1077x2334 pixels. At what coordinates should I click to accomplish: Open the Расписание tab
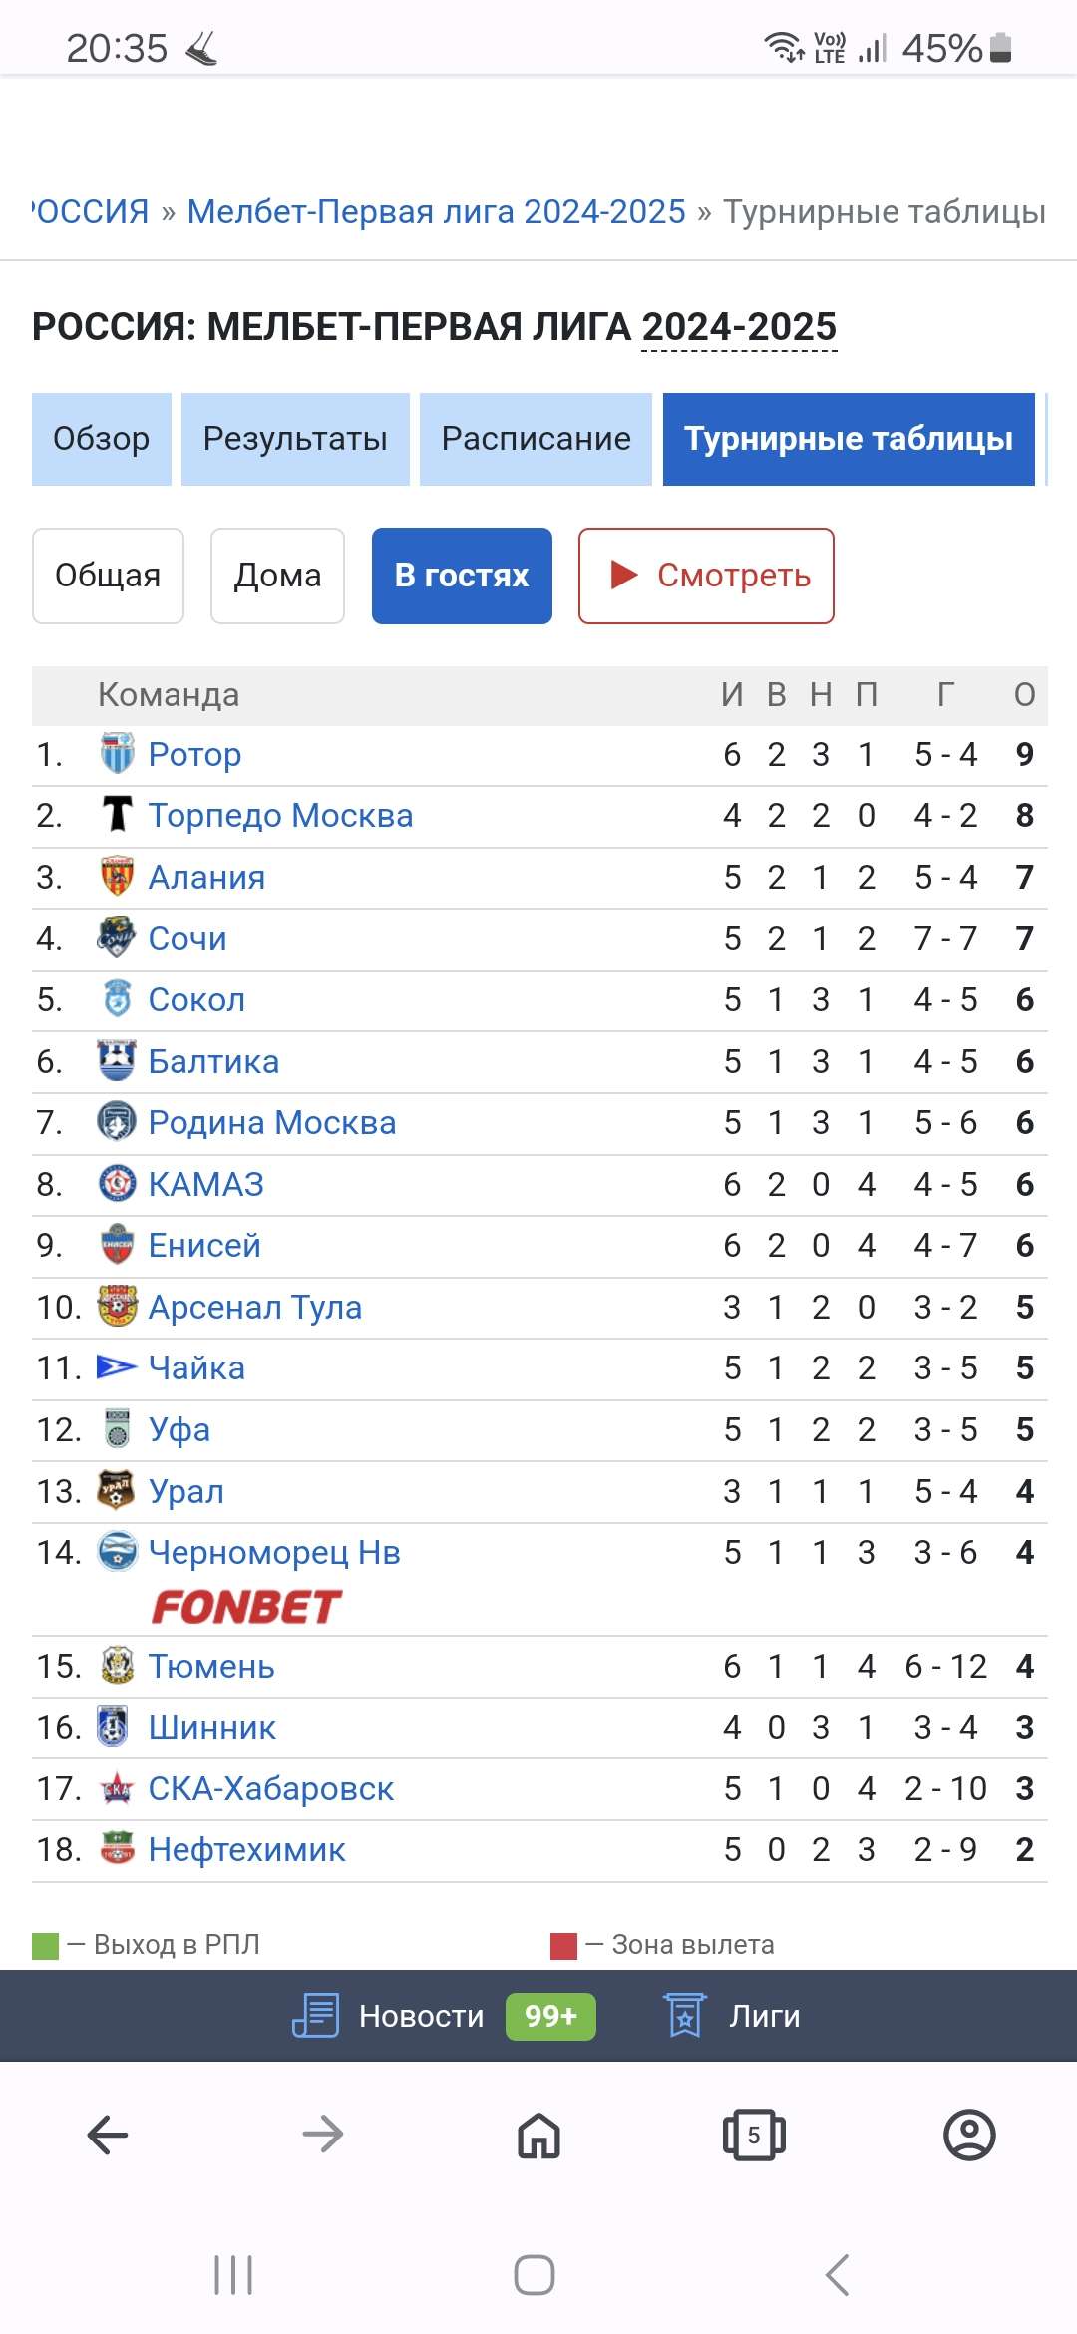click(536, 439)
